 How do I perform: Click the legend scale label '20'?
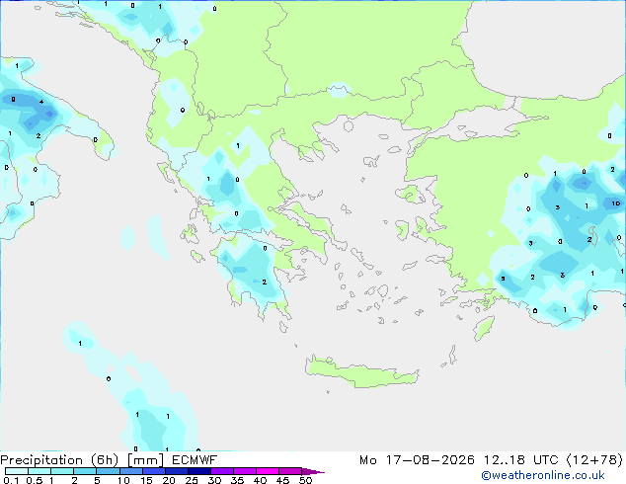pos(169,480)
